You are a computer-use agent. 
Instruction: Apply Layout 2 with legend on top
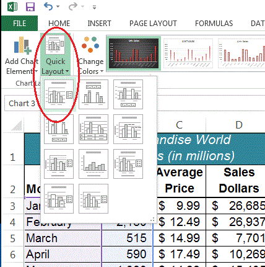pyautogui.click(x=93, y=94)
